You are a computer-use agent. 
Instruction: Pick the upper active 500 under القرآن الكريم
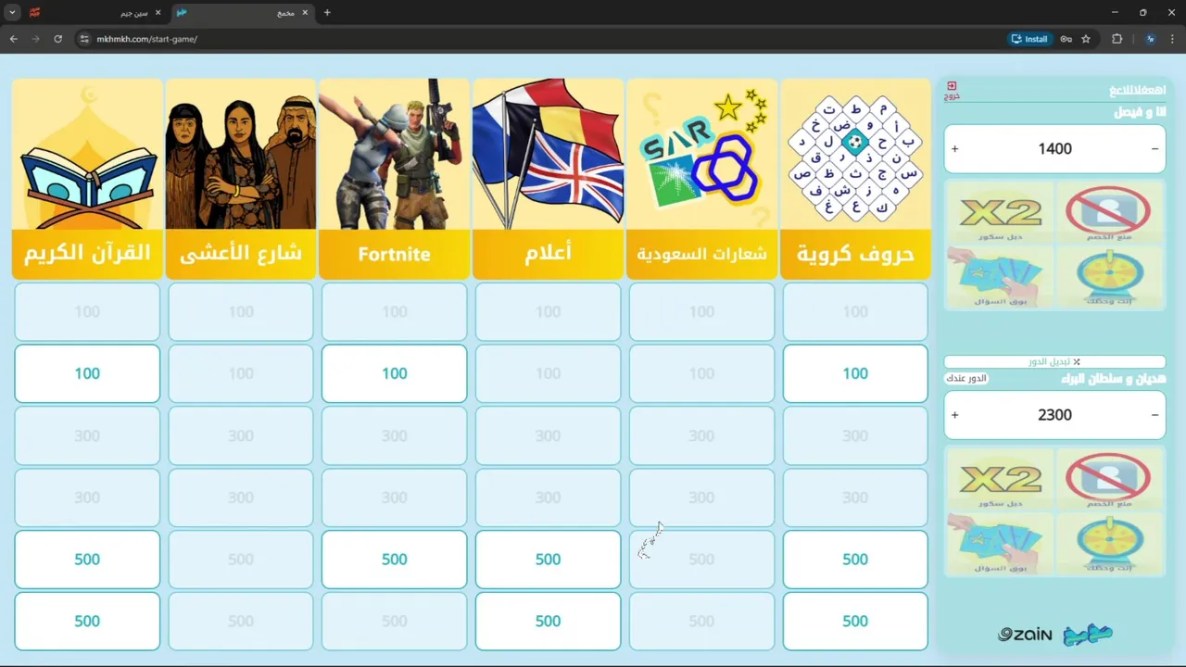(87, 560)
